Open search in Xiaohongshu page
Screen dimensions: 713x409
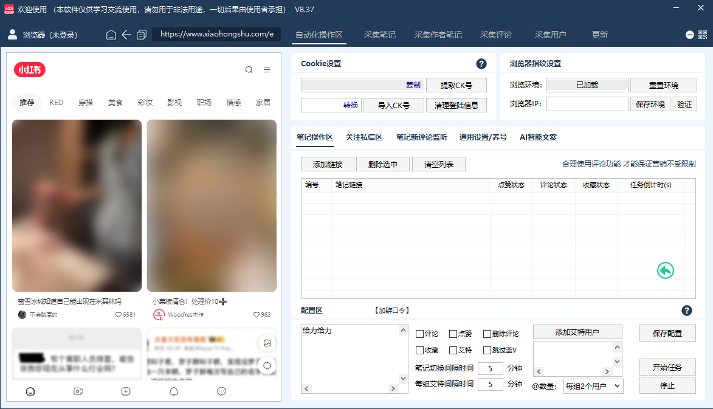(x=249, y=69)
